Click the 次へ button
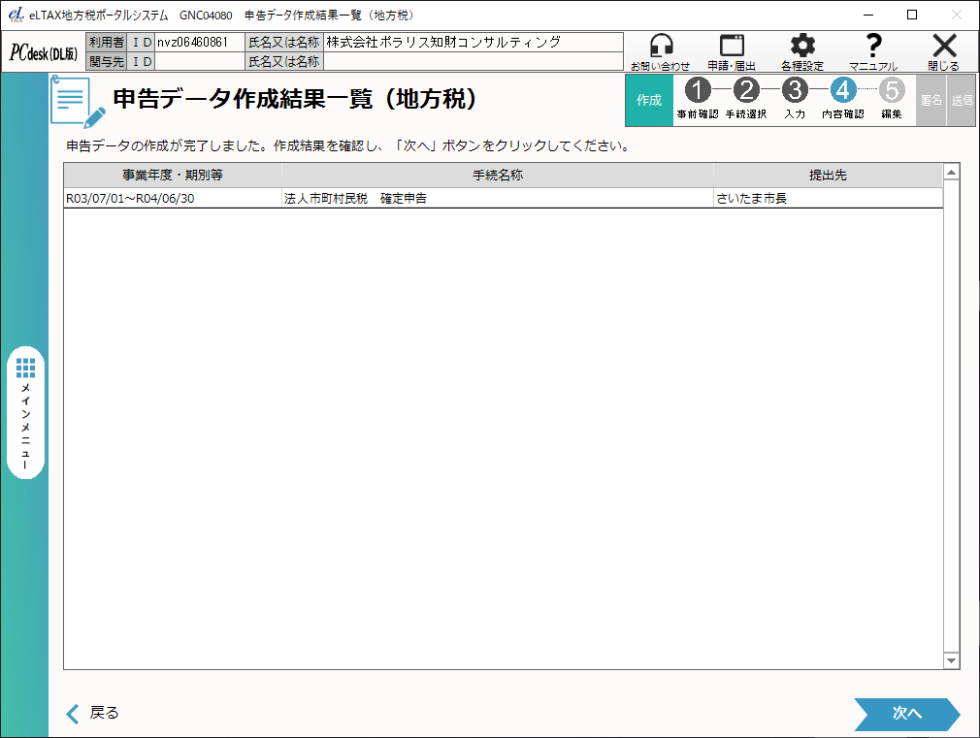The width and height of the screenshot is (980, 738). click(x=907, y=714)
